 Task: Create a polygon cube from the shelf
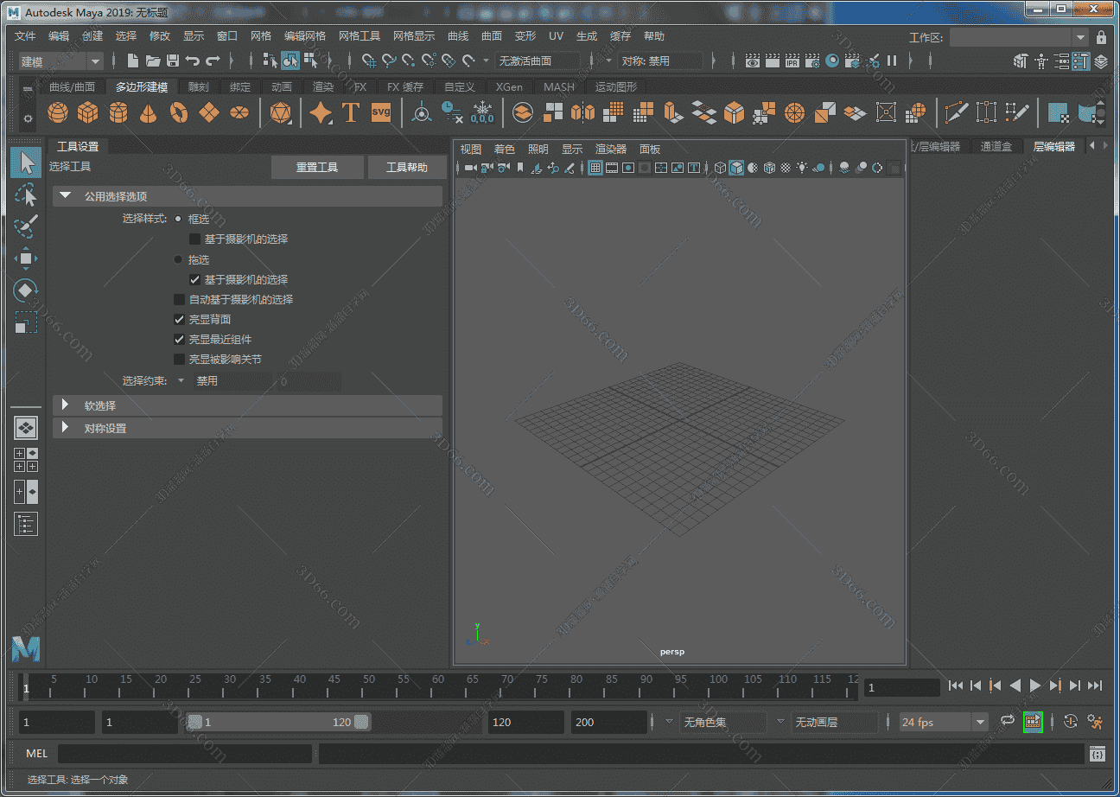click(87, 112)
